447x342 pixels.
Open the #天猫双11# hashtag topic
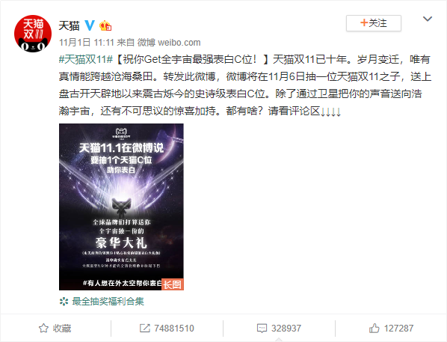point(86,59)
